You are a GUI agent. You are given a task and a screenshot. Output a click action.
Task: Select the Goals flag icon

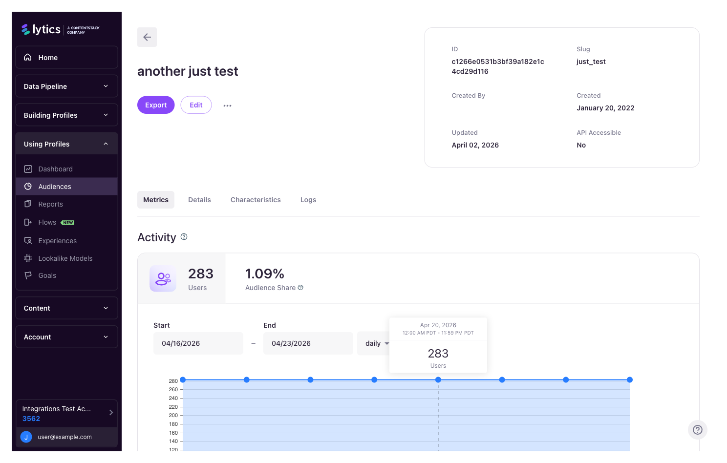point(28,275)
